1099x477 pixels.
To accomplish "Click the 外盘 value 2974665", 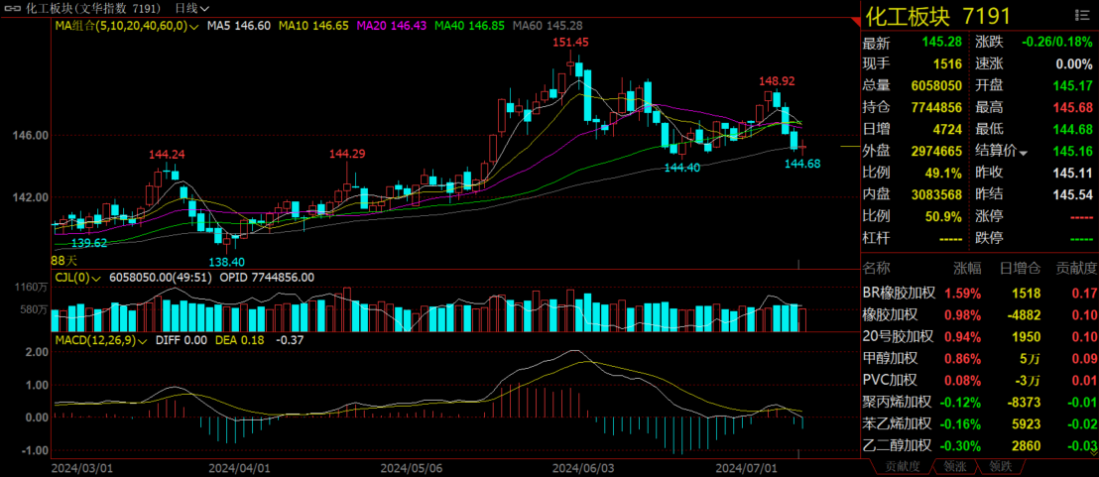I will coord(936,152).
